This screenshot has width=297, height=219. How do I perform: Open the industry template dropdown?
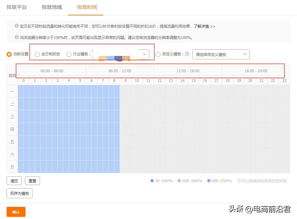point(121,54)
